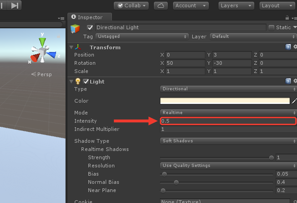Click the Light component bulb icon
Image resolution: width=297 pixels, height=203 pixels.
(x=77, y=81)
